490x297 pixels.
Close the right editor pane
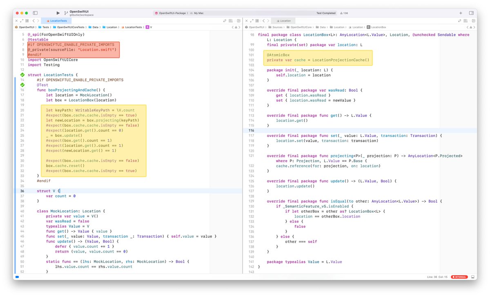(246, 20)
